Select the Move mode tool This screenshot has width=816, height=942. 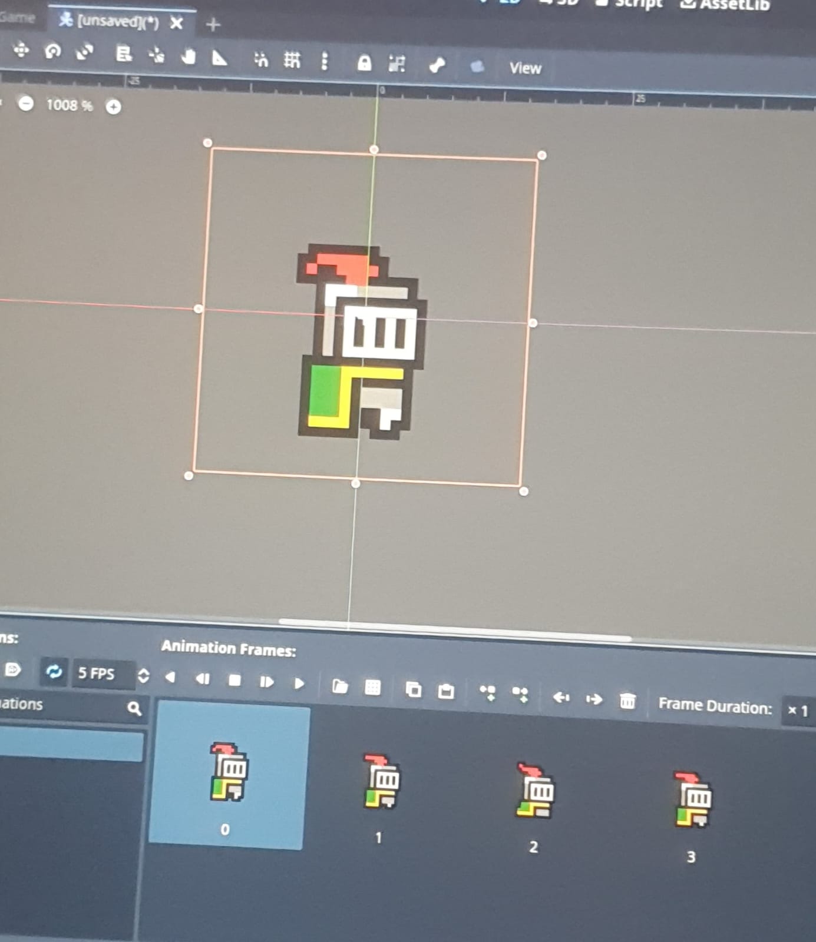click(21, 50)
